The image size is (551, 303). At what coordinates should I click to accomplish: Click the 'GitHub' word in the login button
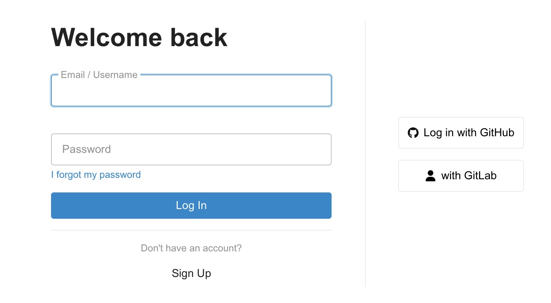(497, 132)
